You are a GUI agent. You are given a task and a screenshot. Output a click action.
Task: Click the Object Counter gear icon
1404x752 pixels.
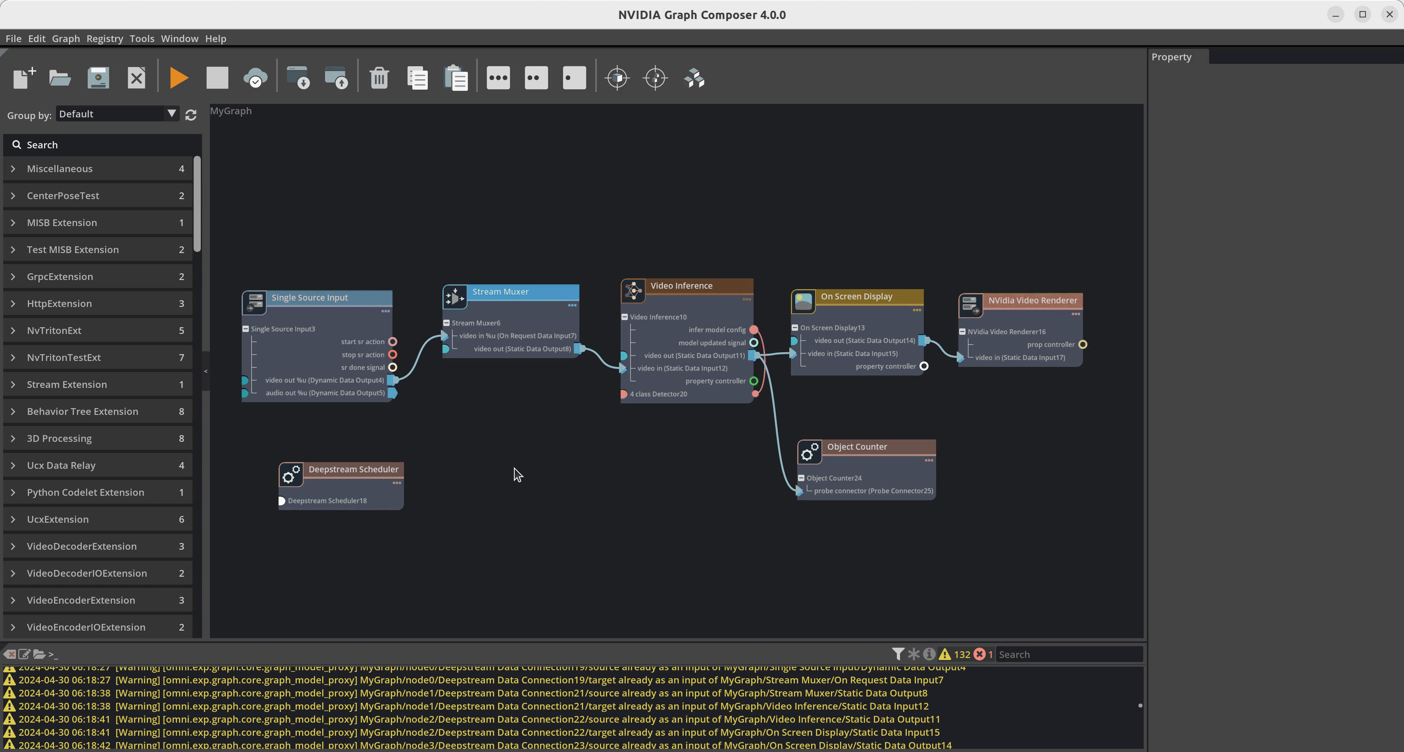pos(810,452)
